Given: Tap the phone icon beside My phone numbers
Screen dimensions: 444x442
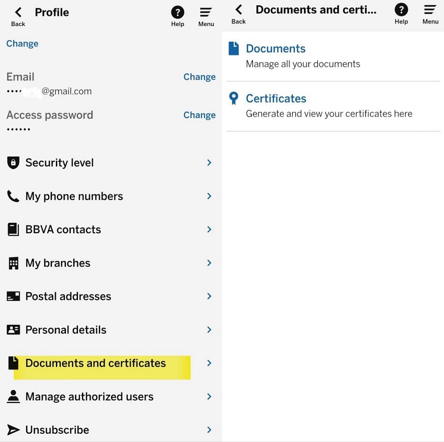Looking at the screenshot, I should coord(13,196).
